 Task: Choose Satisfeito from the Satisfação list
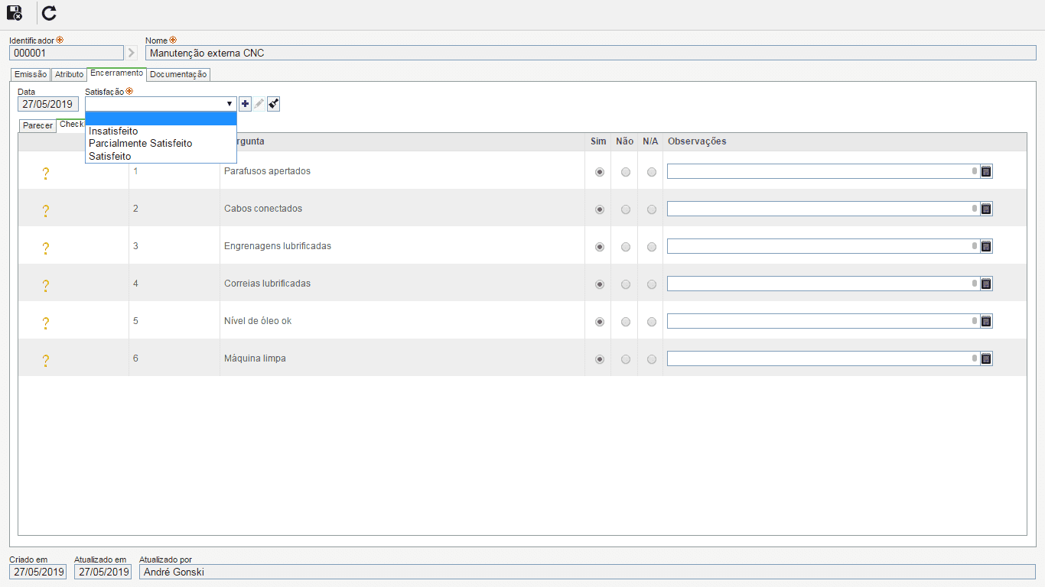[x=161, y=156]
